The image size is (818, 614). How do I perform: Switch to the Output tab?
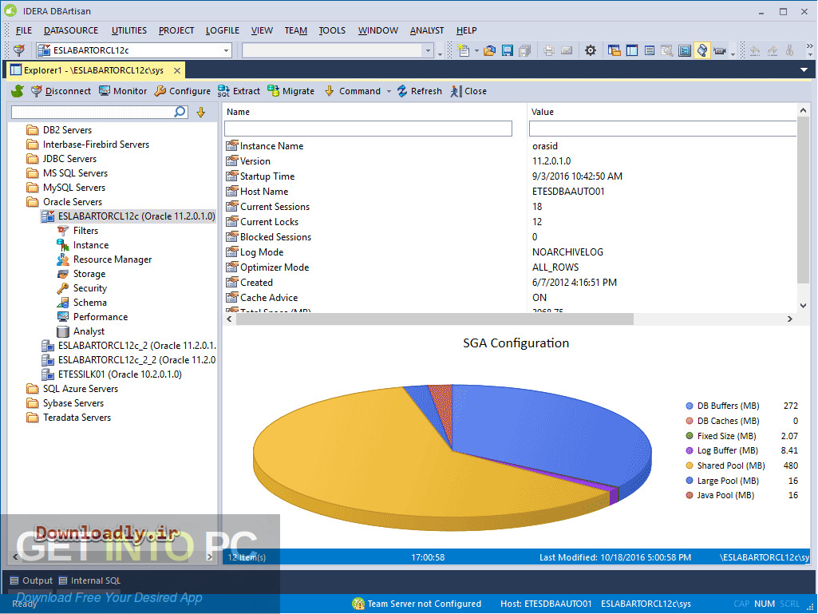31,580
